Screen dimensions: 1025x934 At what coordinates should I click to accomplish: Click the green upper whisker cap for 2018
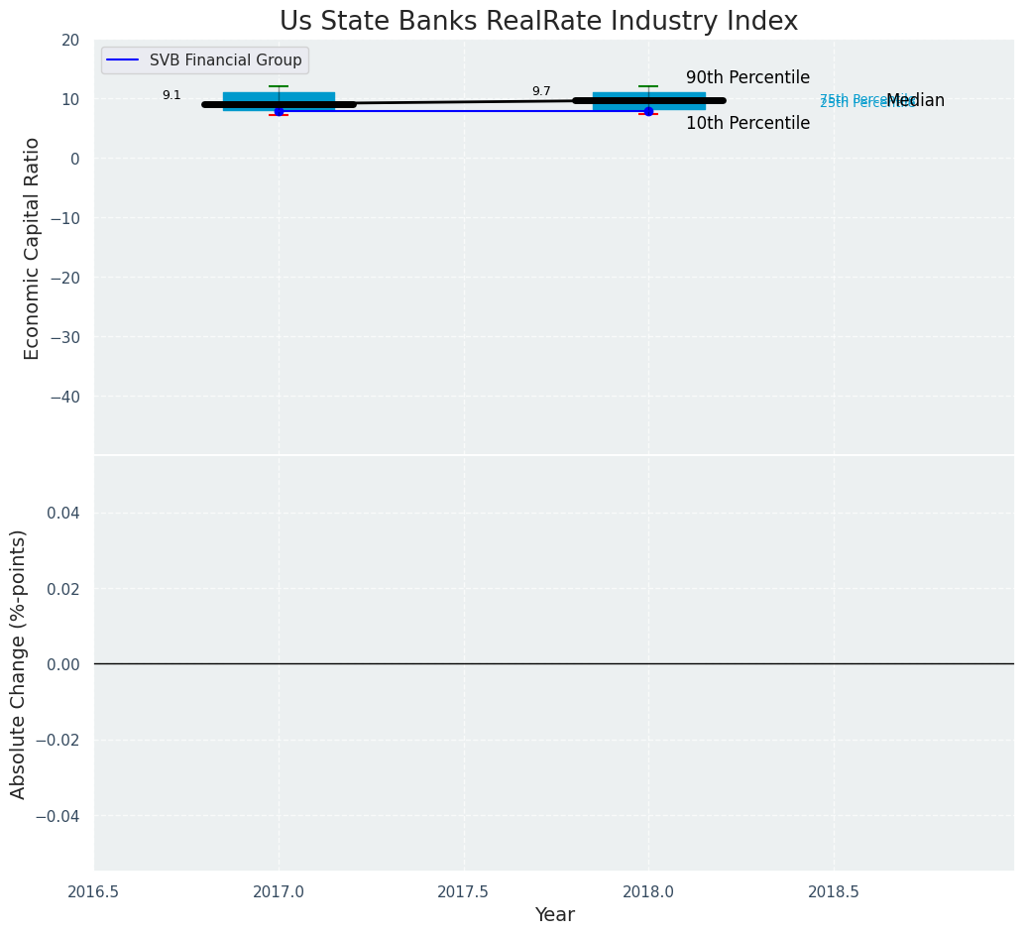click(648, 86)
